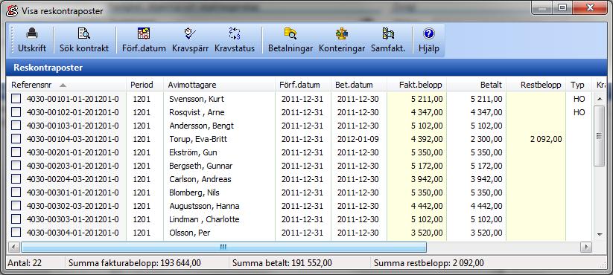Sort by the Förf.datum column header
Image resolution: width=613 pixels, height=275 pixels.
(303, 85)
